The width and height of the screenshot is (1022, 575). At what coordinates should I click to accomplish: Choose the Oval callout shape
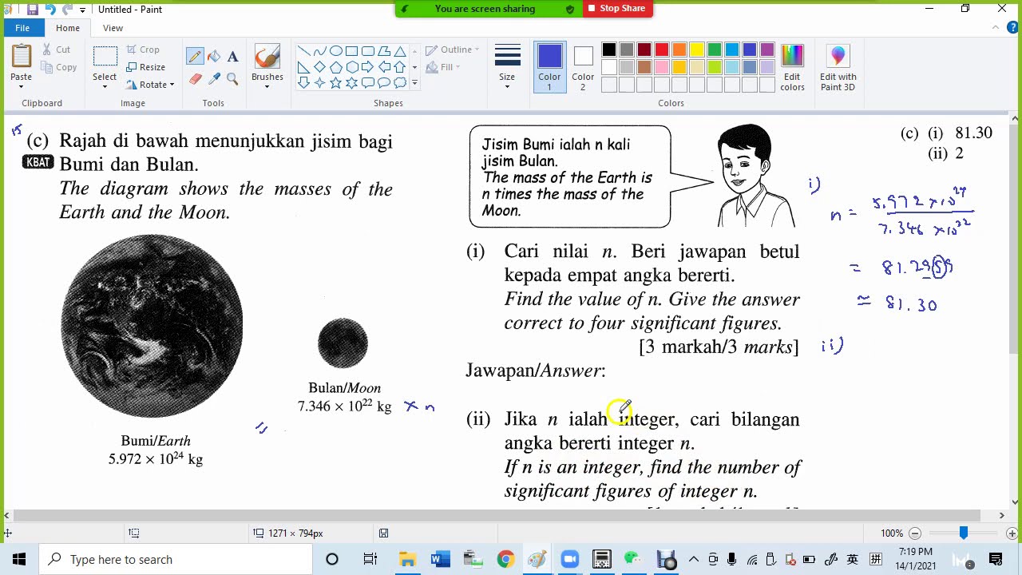(x=383, y=83)
